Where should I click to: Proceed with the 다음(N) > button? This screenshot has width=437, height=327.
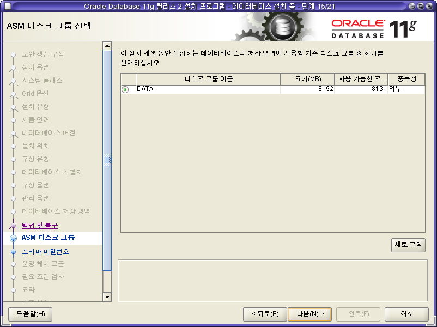tap(310, 314)
